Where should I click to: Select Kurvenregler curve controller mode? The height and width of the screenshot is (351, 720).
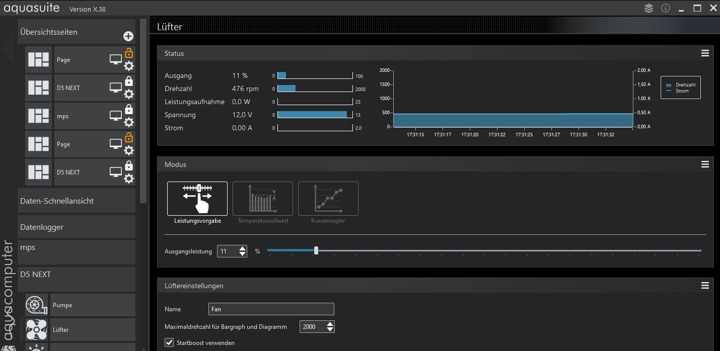point(328,199)
